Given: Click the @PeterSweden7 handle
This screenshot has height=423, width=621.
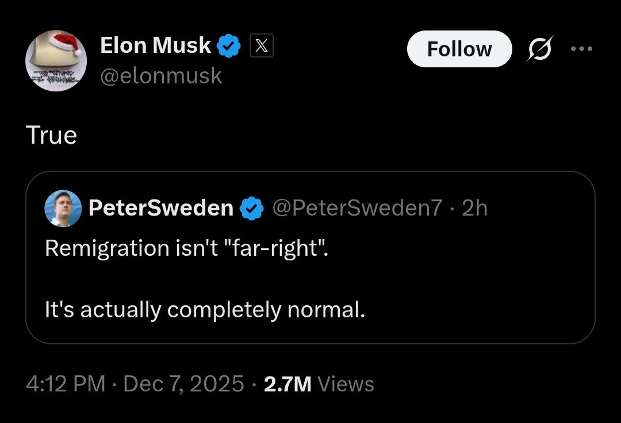Looking at the screenshot, I should click(356, 208).
